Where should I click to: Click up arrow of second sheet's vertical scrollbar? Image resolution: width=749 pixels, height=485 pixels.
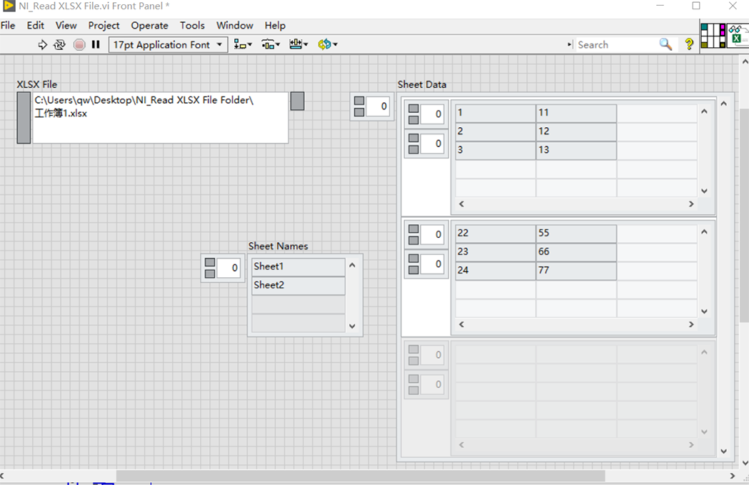pyautogui.click(x=704, y=231)
